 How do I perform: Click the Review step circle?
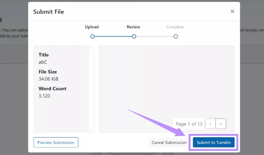134,37
